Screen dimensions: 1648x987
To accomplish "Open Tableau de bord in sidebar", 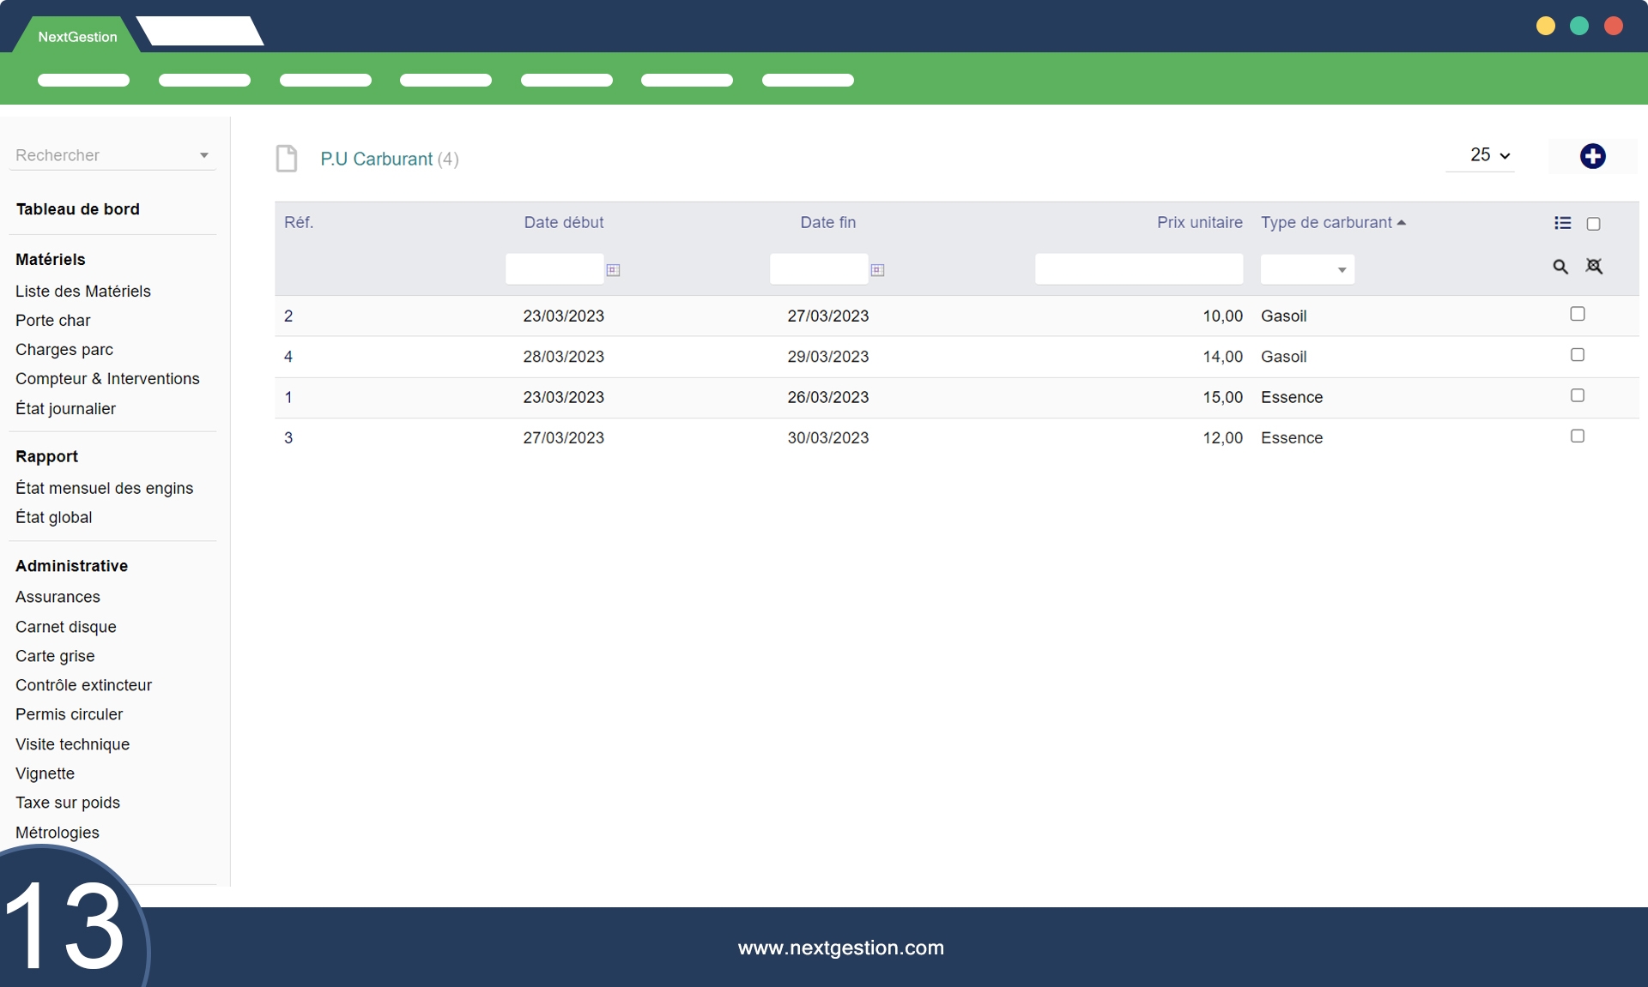I will click(x=77, y=209).
